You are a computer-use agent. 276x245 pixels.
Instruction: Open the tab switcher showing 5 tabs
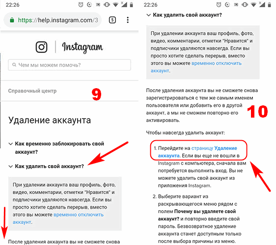[112, 20]
